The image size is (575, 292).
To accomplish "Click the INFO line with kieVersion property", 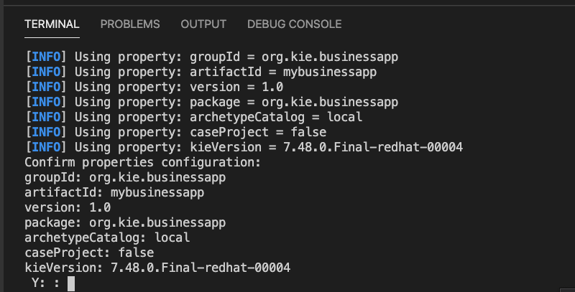I will pyautogui.click(x=244, y=147).
